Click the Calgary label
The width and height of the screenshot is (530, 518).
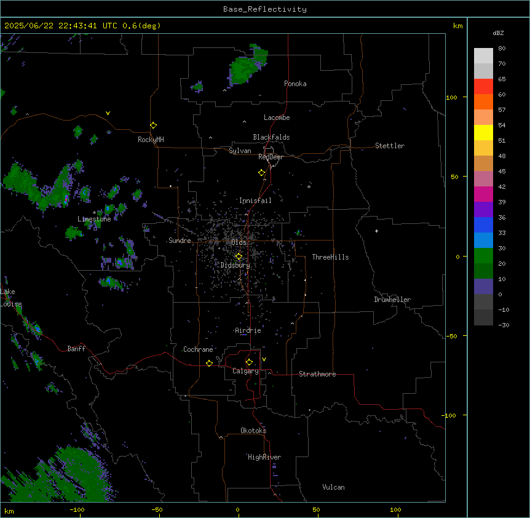pyautogui.click(x=246, y=371)
